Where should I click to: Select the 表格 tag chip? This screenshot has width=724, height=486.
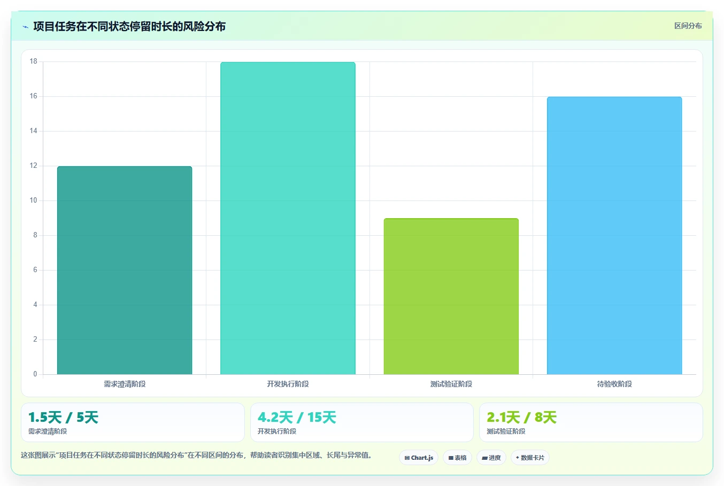[457, 458]
